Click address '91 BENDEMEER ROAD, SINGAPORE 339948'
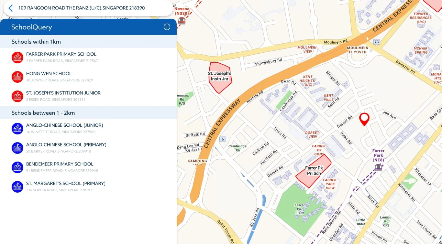The width and height of the screenshot is (442, 244). (x=62, y=171)
